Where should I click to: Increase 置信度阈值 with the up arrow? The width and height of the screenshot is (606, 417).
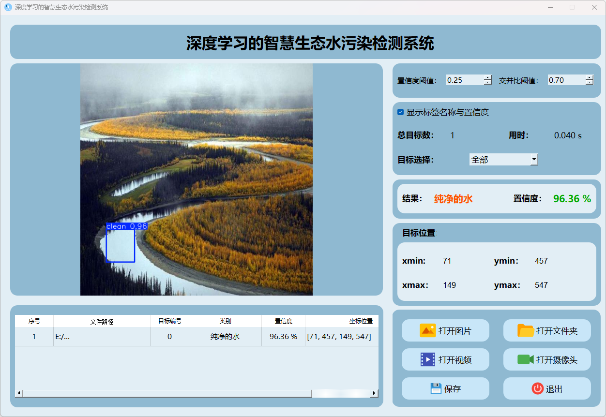(487, 78)
